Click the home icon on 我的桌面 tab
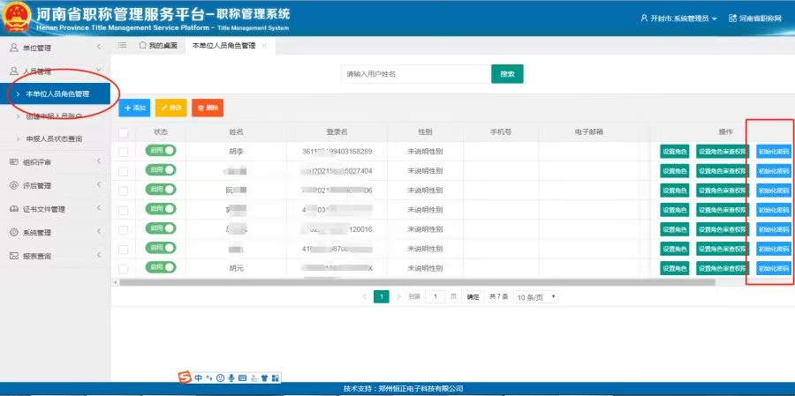 [142, 45]
